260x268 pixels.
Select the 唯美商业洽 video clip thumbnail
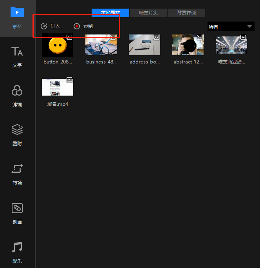click(231, 45)
